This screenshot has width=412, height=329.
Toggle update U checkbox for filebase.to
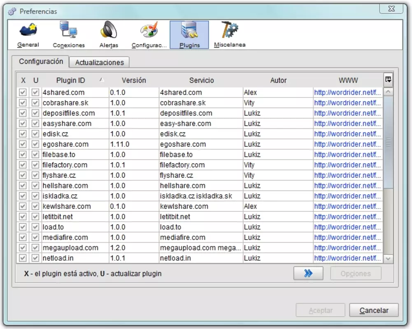tap(35, 154)
